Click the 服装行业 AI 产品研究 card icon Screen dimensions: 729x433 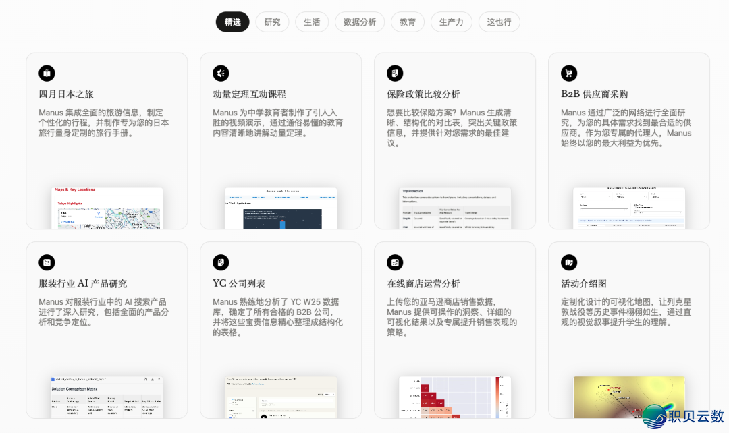[x=47, y=262]
